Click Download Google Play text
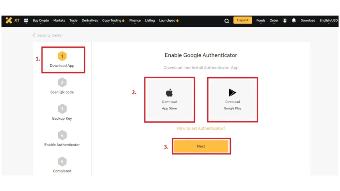Image resolution: width=340 pixels, height=191 pixels. (232, 105)
